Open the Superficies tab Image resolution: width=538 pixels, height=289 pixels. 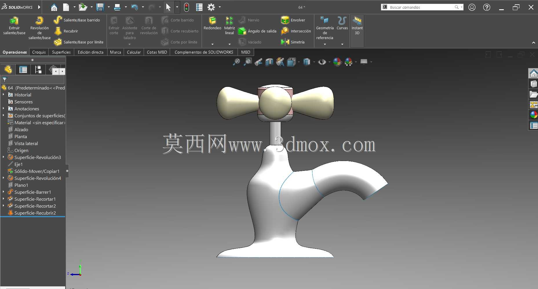(61, 52)
